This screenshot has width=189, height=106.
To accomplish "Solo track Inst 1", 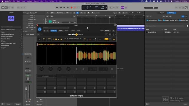I will 56,22.
